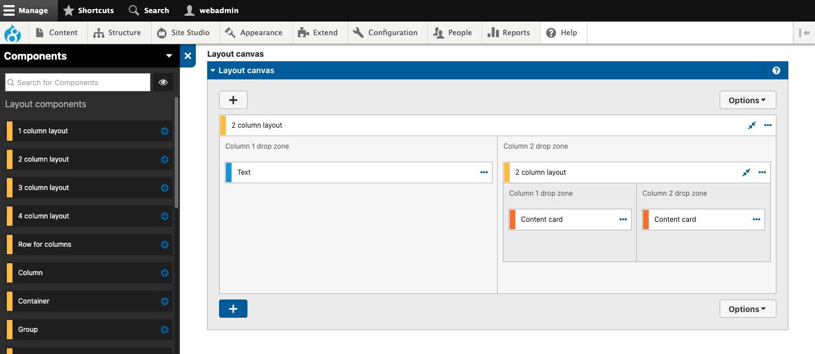Add the Group component
The height and width of the screenshot is (354, 815).
click(165, 330)
